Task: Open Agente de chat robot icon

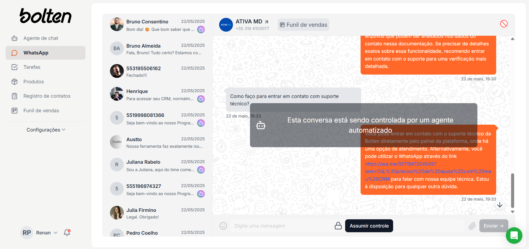Action: click(x=14, y=38)
